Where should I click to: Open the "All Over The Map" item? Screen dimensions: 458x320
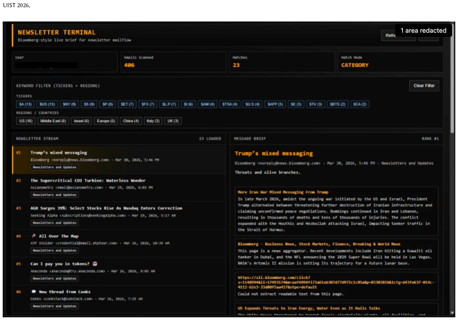click(119, 243)
